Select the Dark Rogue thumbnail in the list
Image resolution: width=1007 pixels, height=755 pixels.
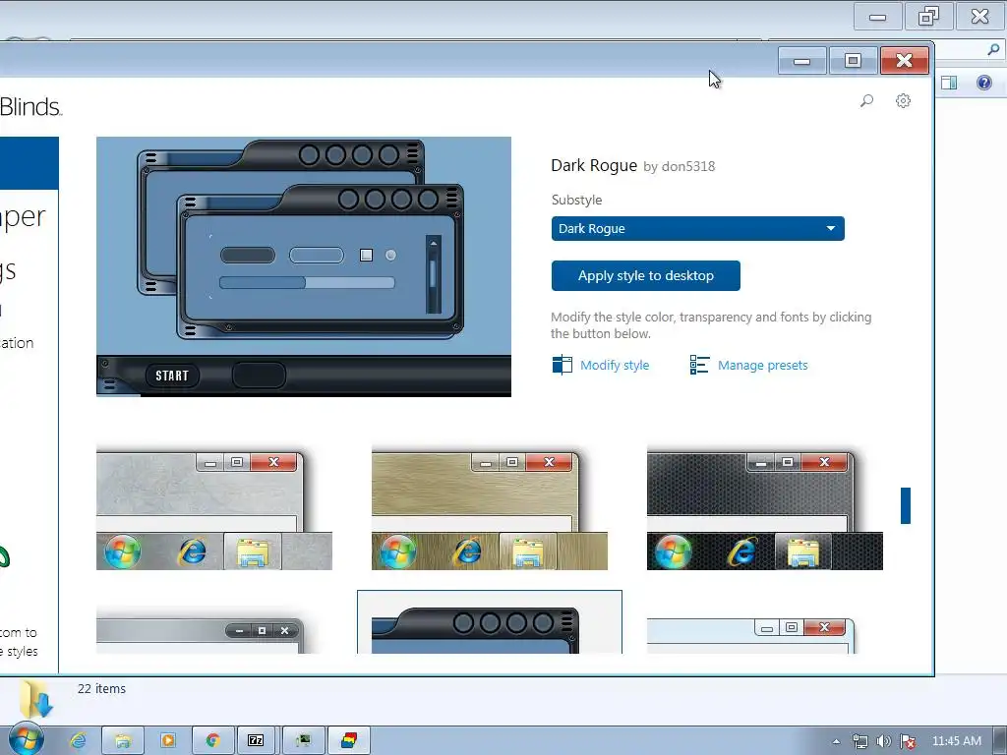coord(490,622)
